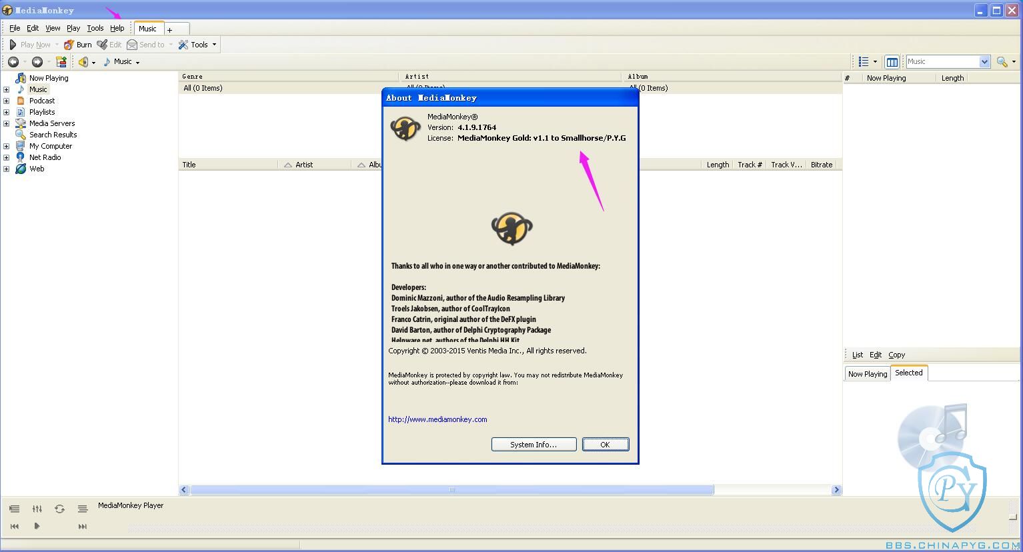The height and width of the screenshot is (552, 1023).
Task: Open Search Results node
Action: (x=53, y=135)
